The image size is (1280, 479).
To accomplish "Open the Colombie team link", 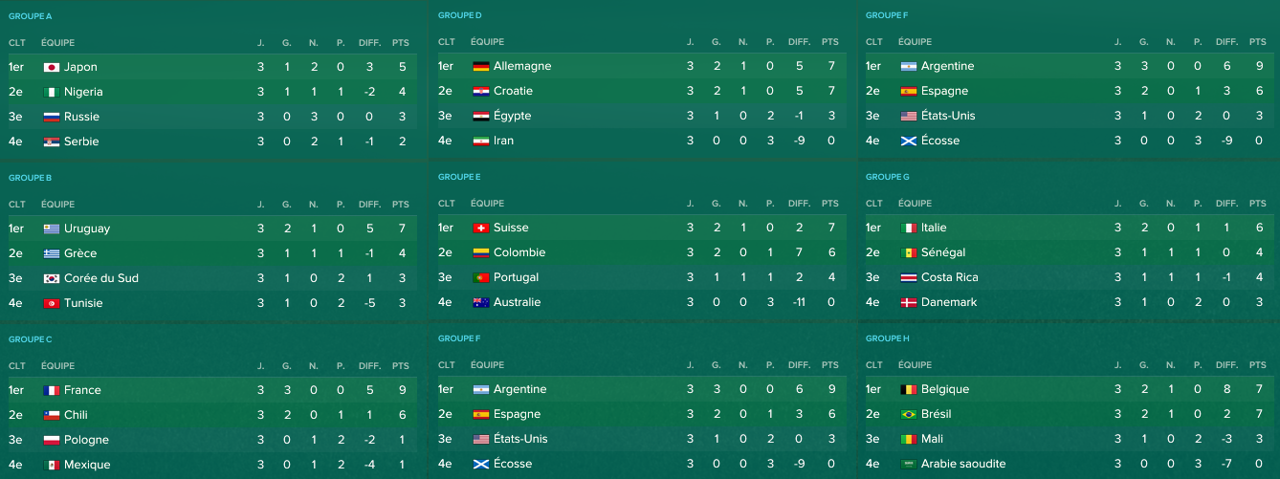I will point(519,252).
